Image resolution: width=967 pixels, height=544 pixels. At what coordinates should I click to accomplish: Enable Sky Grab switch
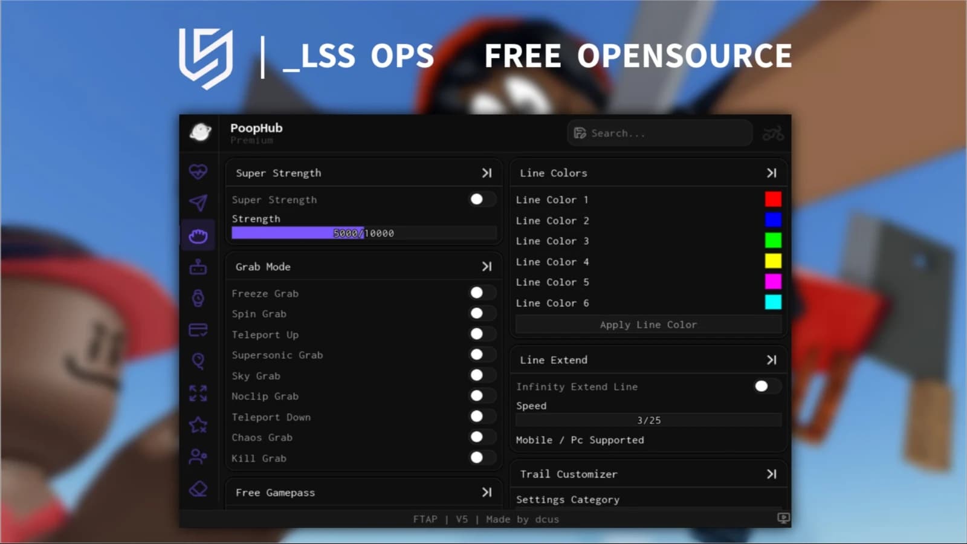pyautogui.click(x=482, y=375)
